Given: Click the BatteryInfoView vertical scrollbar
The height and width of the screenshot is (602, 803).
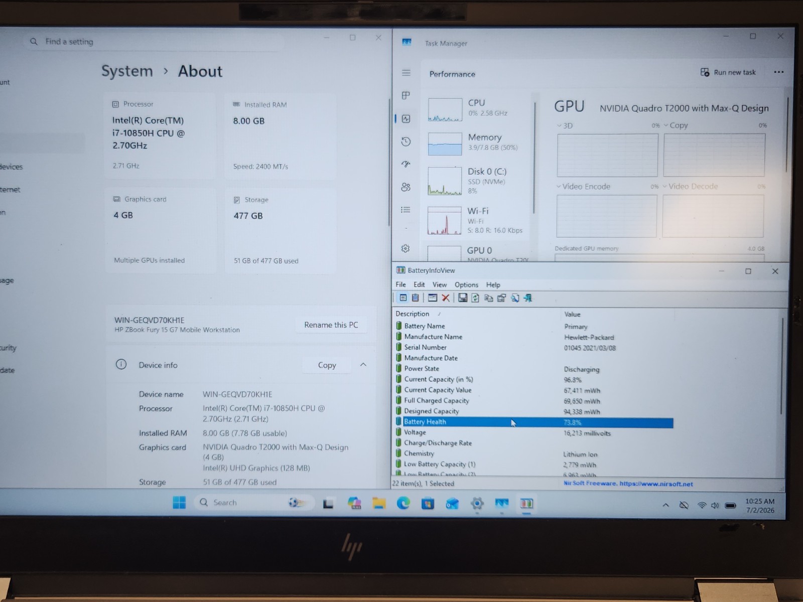Looking at the screenshot, I should (782, 366).
